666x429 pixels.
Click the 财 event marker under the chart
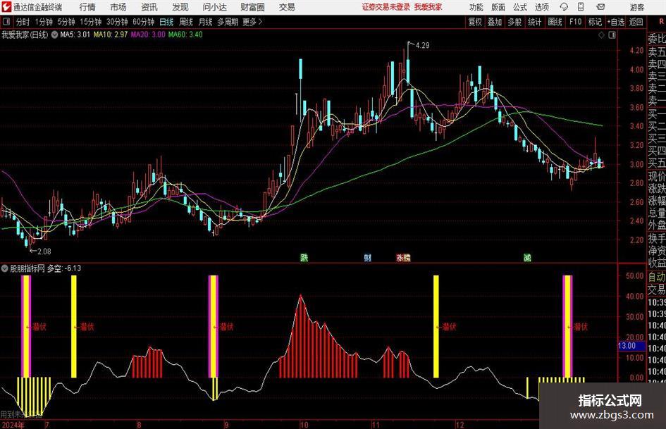point(368,257)
